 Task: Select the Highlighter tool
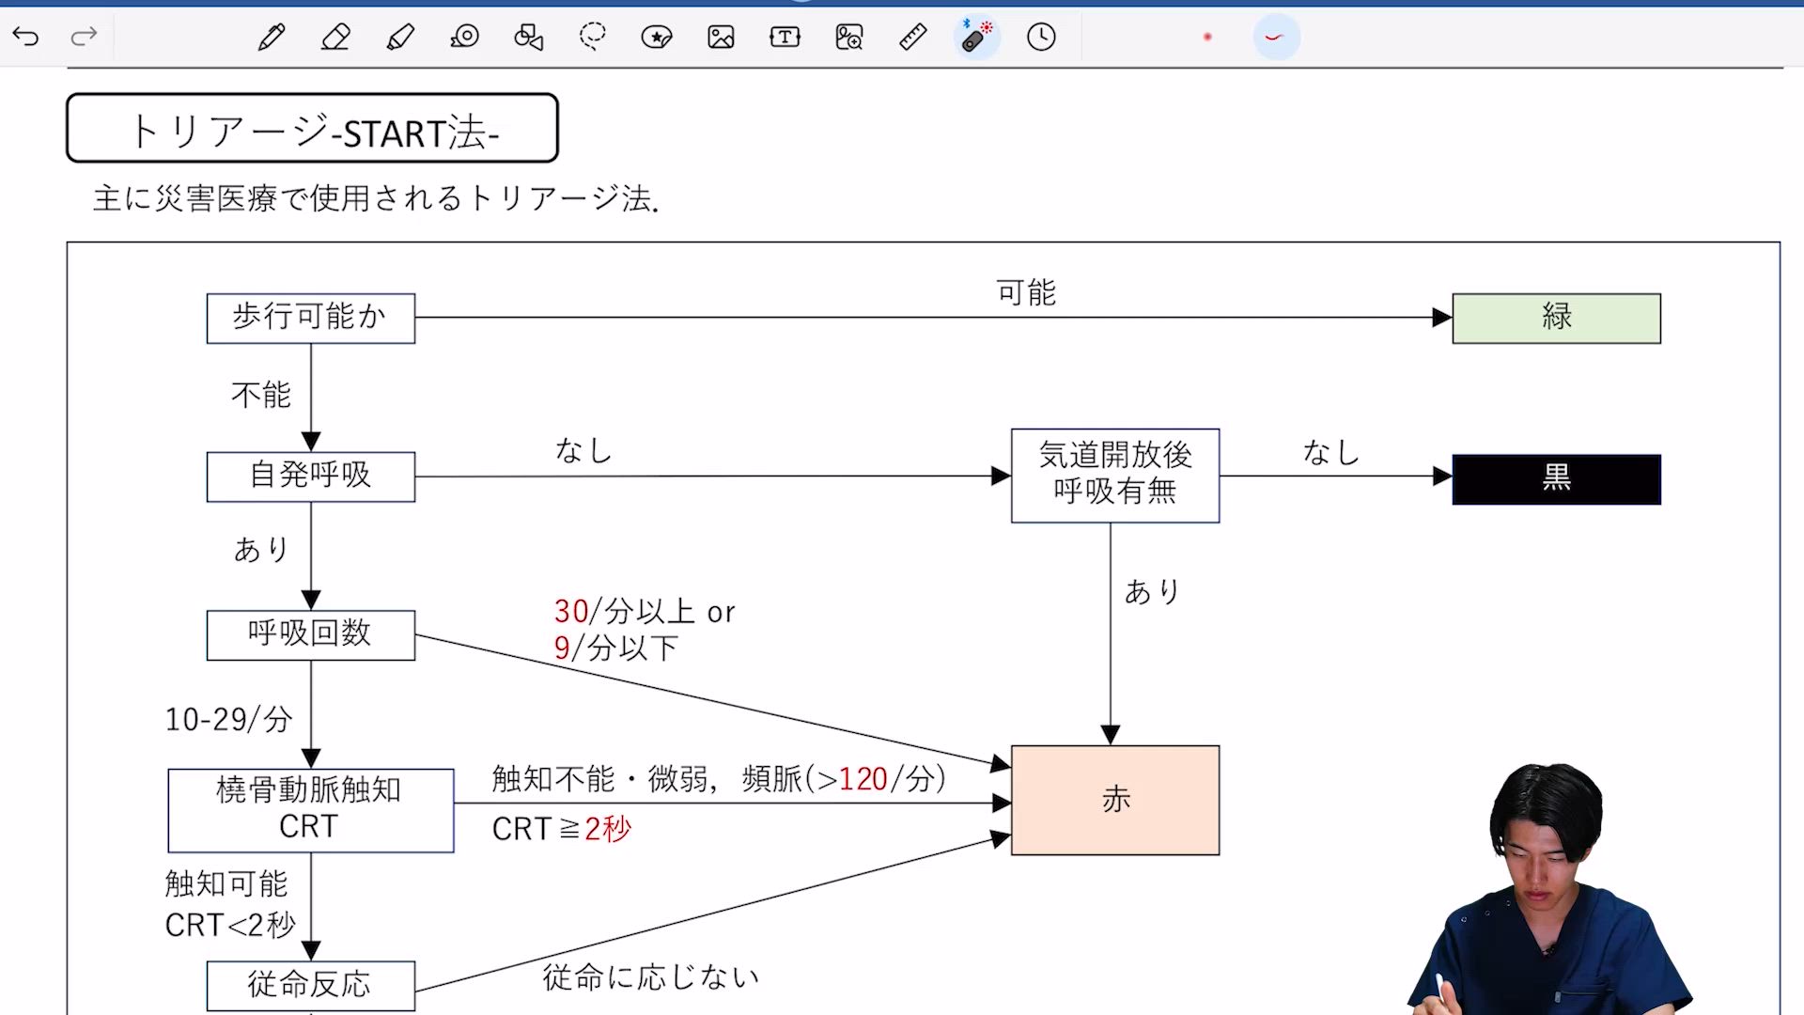click(x=400, y=37)
